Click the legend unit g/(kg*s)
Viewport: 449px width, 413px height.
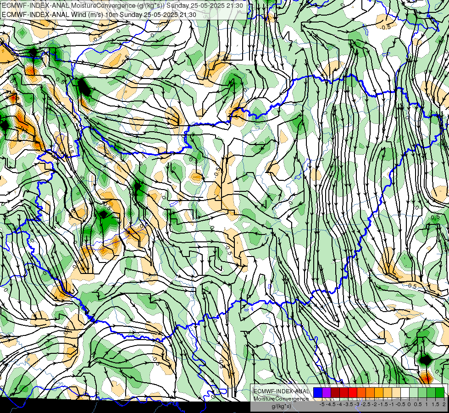tap(281, 406)
